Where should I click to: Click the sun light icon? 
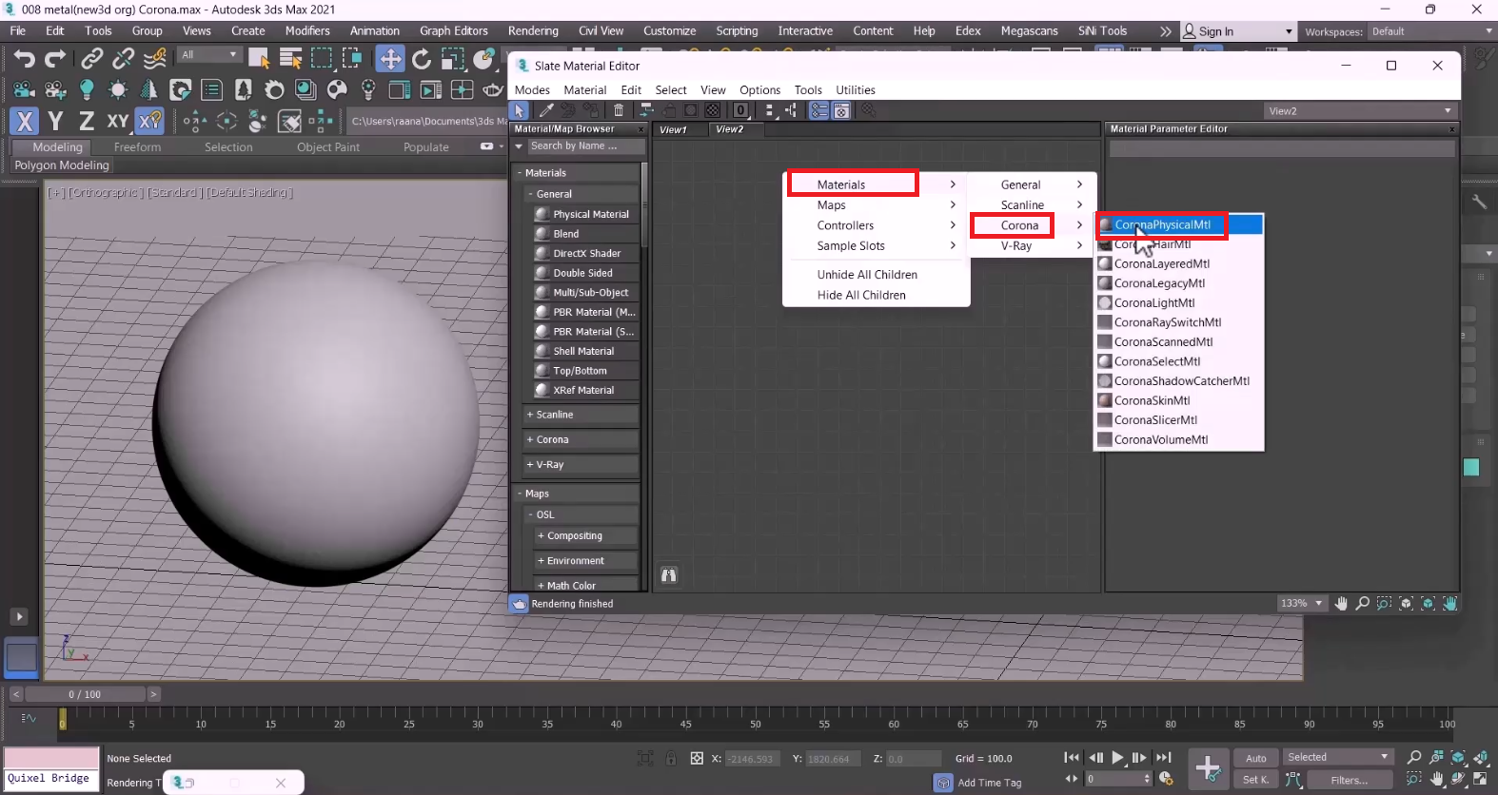[x=118, y=90]
